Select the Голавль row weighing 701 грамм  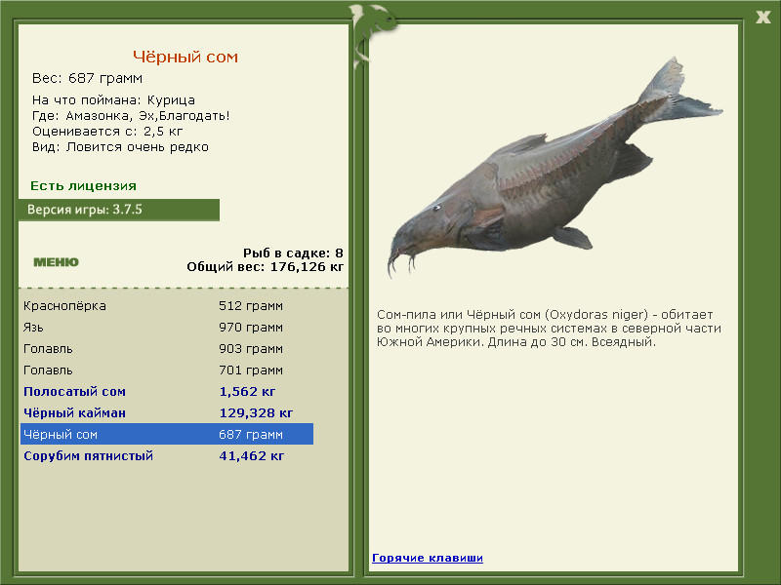coord(167,370)
